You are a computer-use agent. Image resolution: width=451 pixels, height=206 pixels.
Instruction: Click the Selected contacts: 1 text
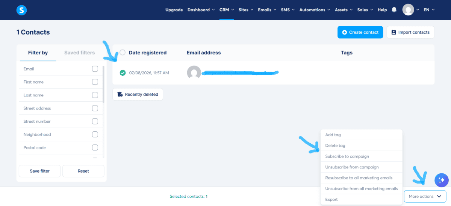(x=189, y=196)
